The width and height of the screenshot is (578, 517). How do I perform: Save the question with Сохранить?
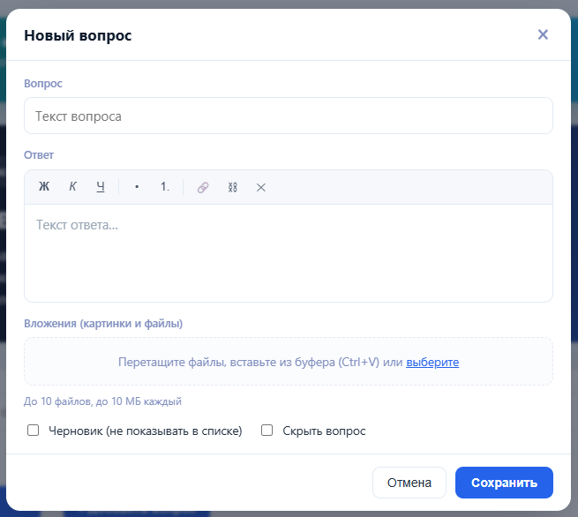(x=504, y=483)
